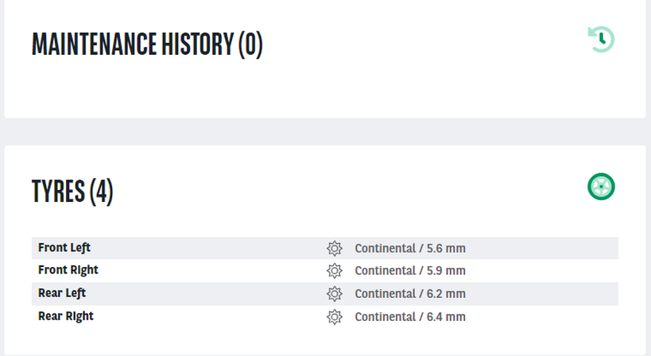Image resolution: width=651 pixels, height=356 pixels.
Task: Click the Rear Right table row
Action: pos(325,317)
